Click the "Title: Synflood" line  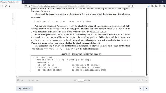[x=41, y=57]
